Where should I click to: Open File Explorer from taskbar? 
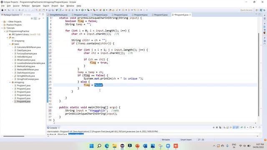coord(114,146)
